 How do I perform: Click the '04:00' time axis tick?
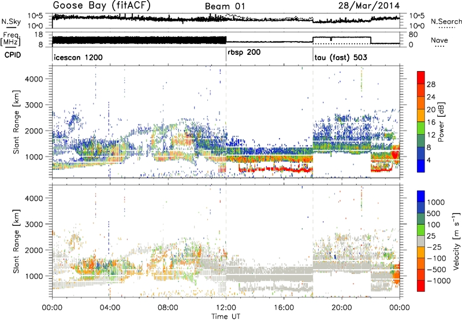click(x=110, y=308)
